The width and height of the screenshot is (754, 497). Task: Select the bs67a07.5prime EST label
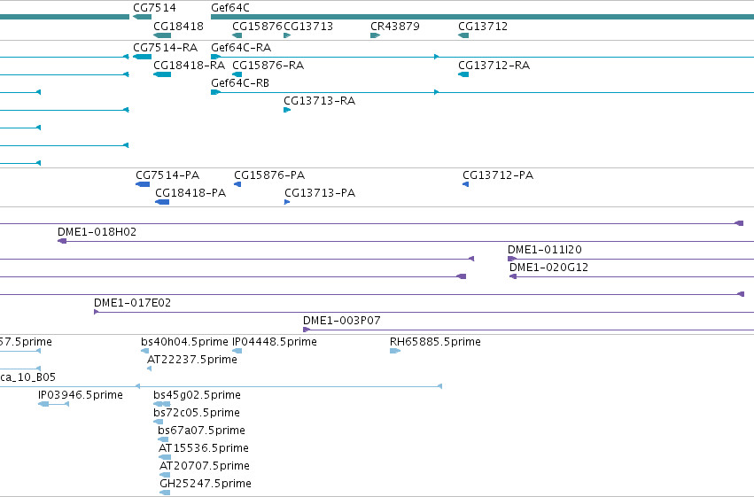coord(201,431)
